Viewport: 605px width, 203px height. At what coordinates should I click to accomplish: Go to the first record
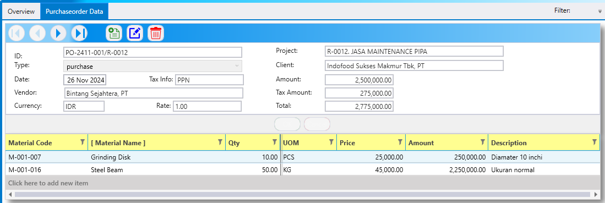coord(16,33)
